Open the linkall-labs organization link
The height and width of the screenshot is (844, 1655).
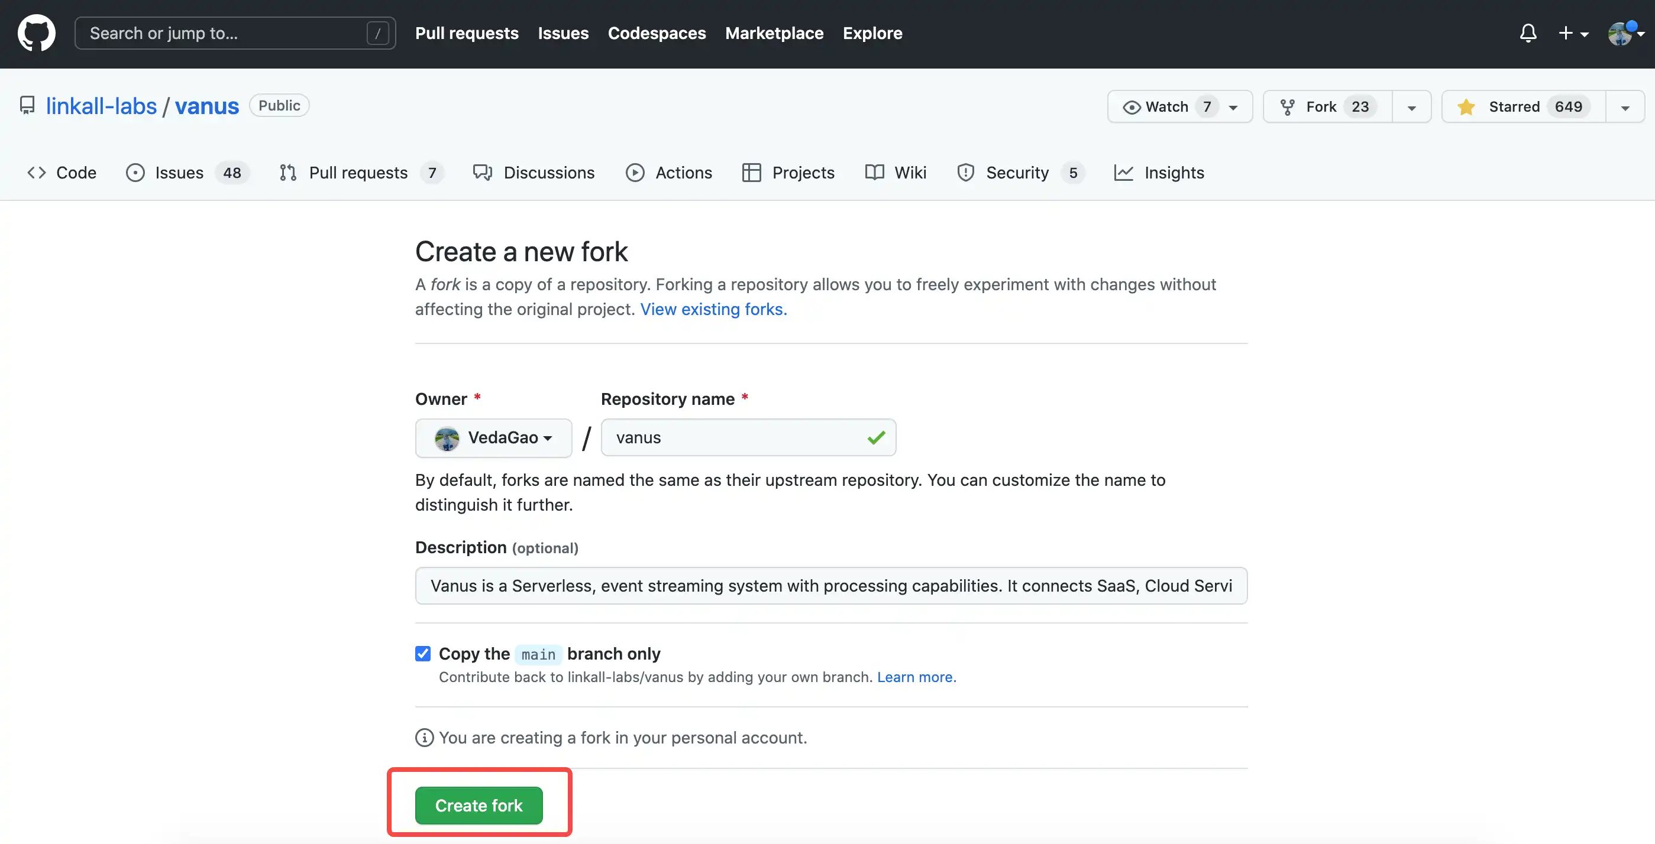[101, 106]
